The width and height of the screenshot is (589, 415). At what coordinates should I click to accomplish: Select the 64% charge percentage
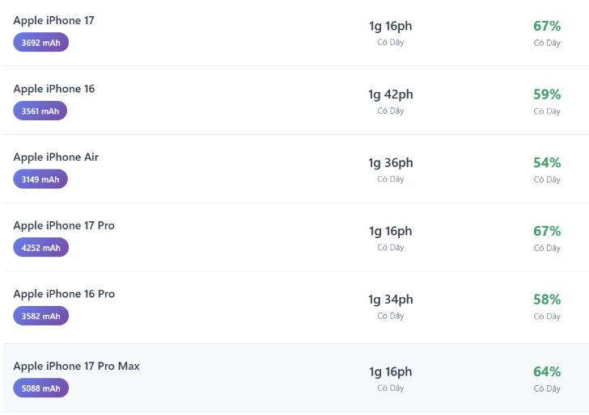[x=547, y=372]
